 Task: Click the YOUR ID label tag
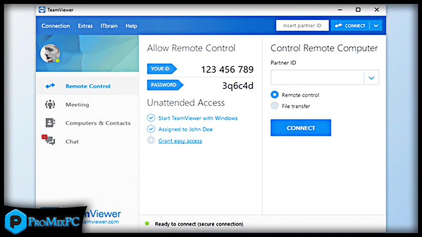[162, 69]
